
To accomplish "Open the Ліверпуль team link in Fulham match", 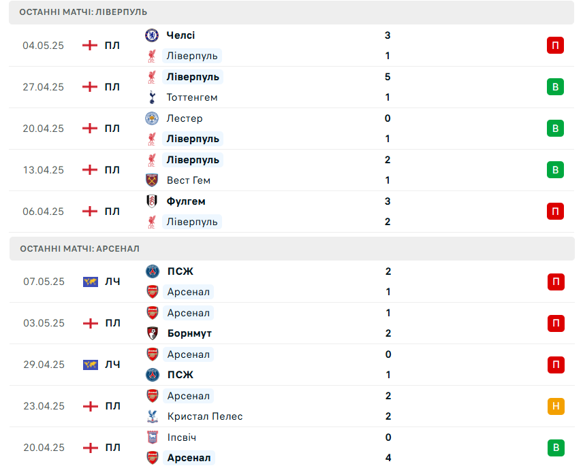I will pyautogui.click(x=192, y=222).
